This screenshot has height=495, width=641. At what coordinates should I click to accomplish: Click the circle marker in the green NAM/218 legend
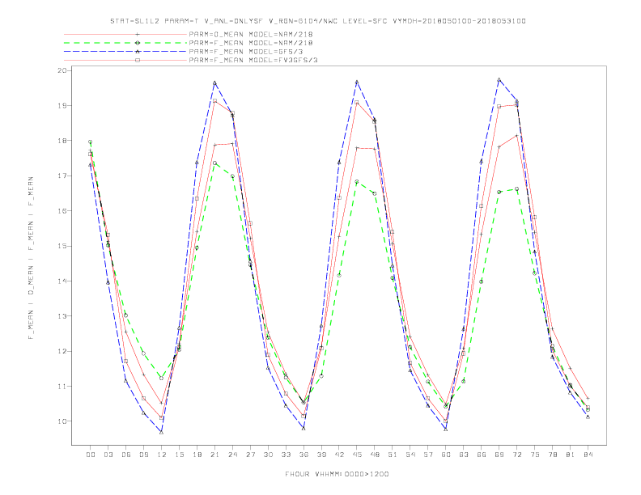[138, 43]
